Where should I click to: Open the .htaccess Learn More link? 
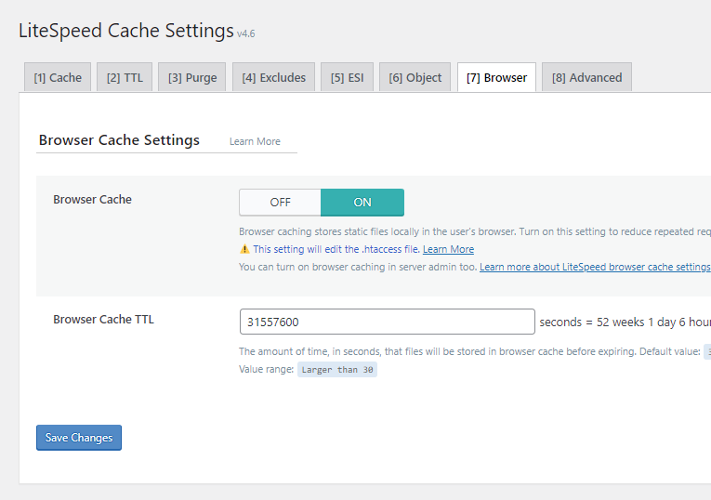click(x=449, y=249)
